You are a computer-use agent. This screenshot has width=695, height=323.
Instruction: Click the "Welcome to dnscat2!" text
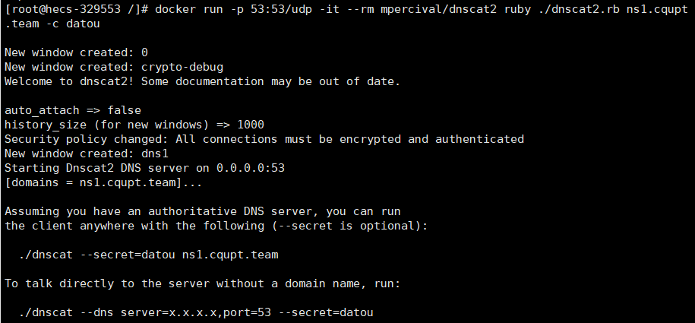coord(70,81)
